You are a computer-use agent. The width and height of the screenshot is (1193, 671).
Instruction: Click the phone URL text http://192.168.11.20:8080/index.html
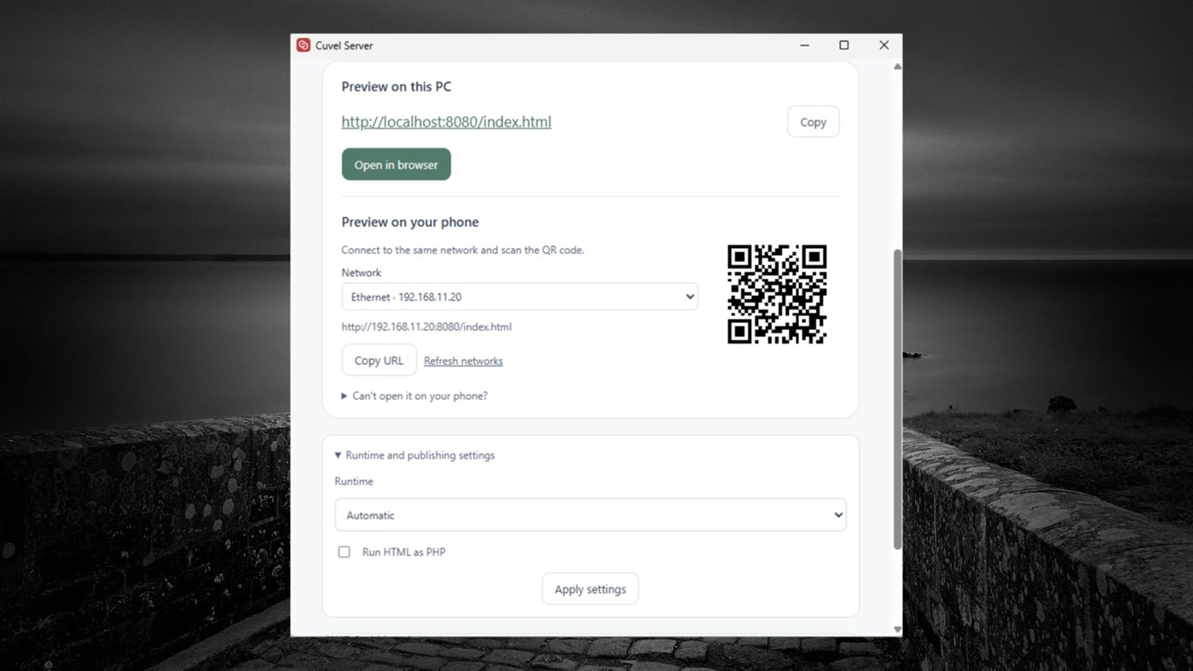coord(426,327)
